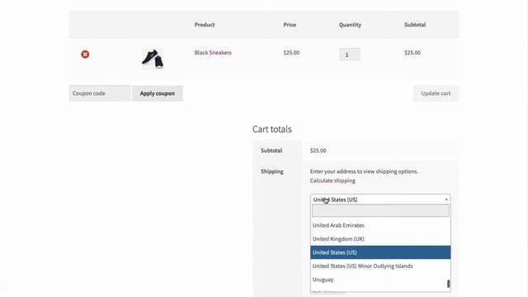Click the Subtotal column header

(415, 25)
